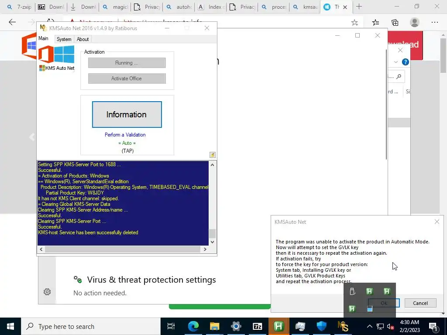This screenshot has height=335, width=447.
Task: Click the log's horizontal scrollbar left arrow
Action: [41, 249]
